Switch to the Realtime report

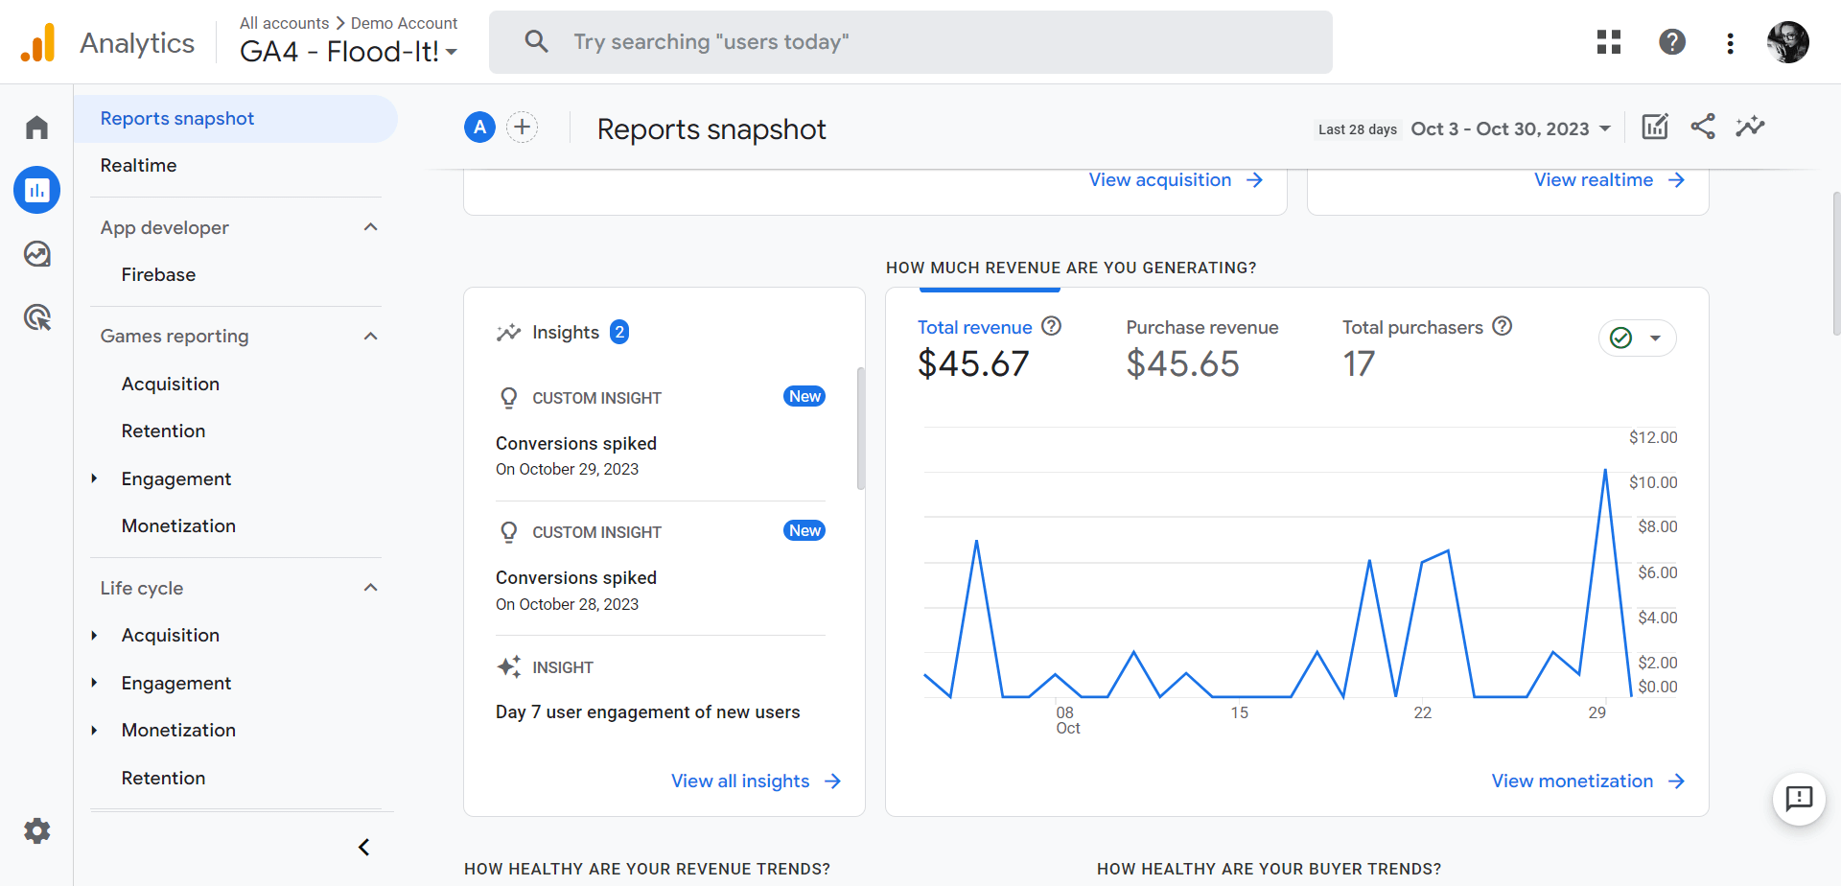[x=138, y=165]
